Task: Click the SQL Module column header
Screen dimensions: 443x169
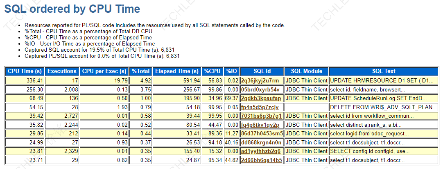Action: (306, 71)
